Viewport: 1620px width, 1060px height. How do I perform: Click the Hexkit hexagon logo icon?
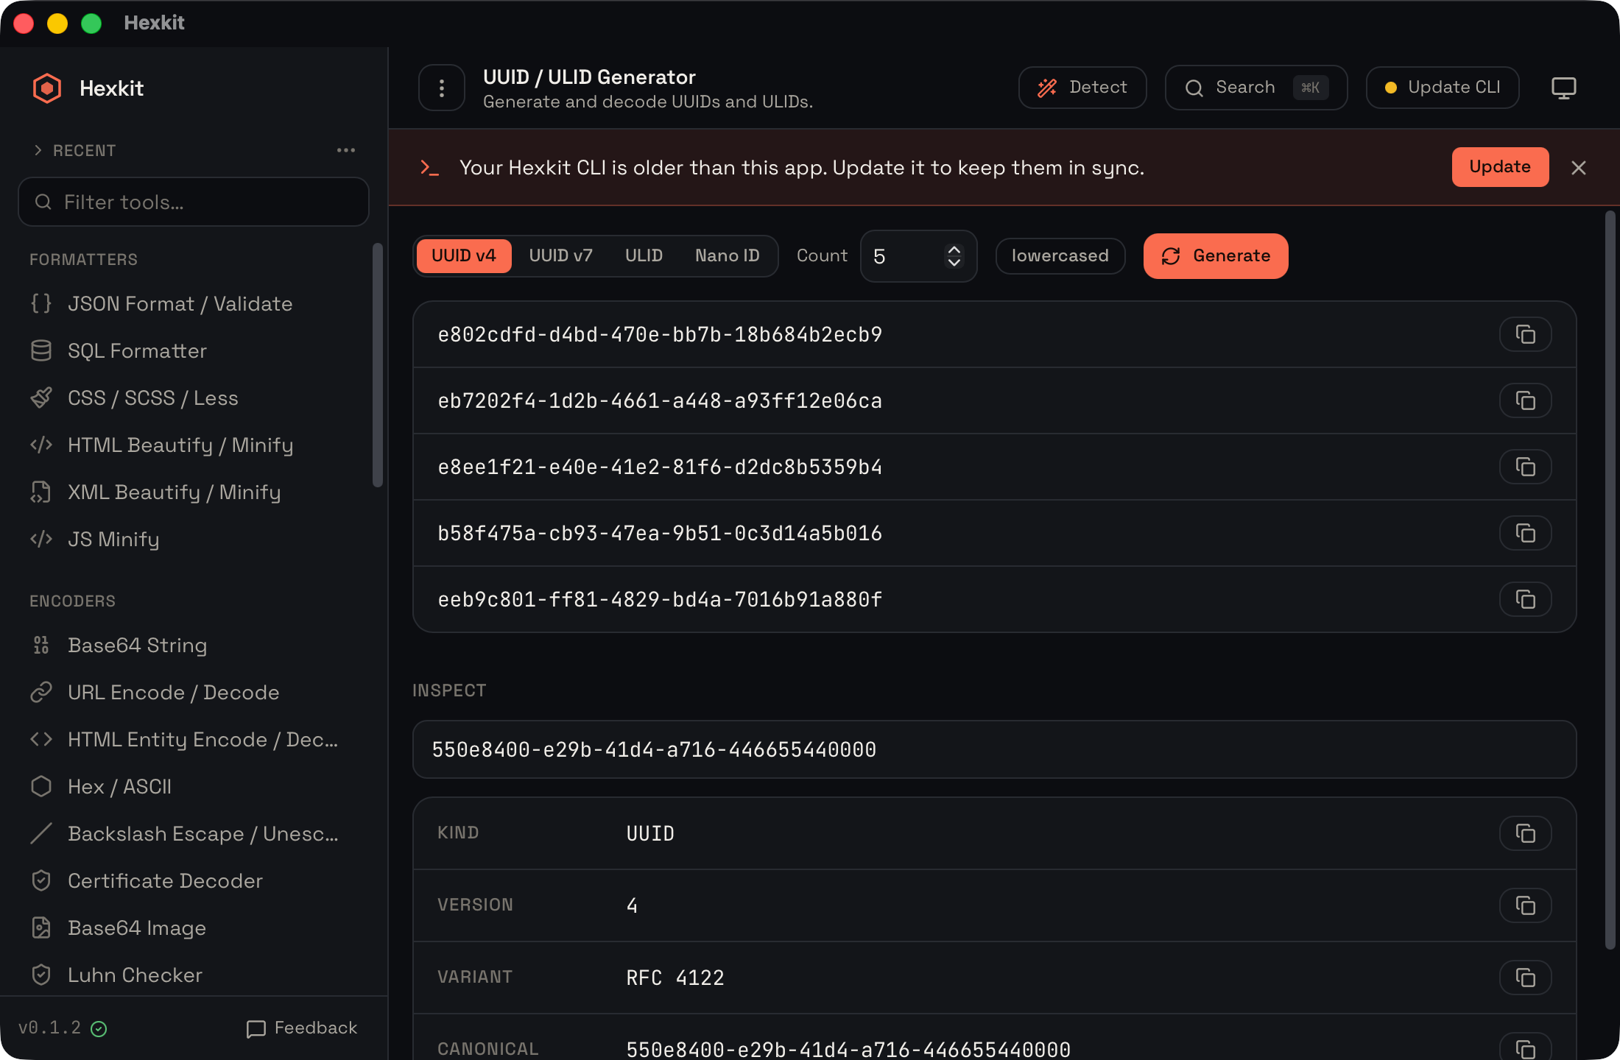tap(47, 88)
